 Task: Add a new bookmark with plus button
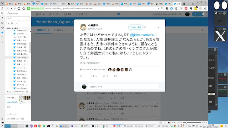pyautogui.click(x=9, y=23)
